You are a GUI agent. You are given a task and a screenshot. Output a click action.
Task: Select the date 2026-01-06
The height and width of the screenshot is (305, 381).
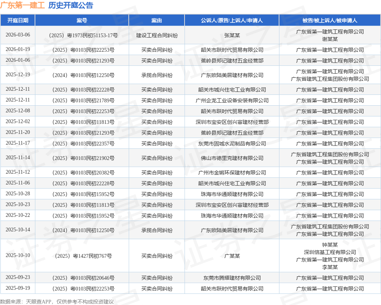(18, 60)
